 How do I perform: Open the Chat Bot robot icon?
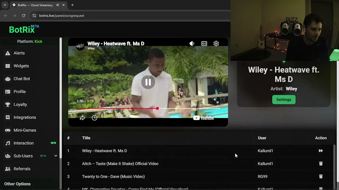point(8,79)
